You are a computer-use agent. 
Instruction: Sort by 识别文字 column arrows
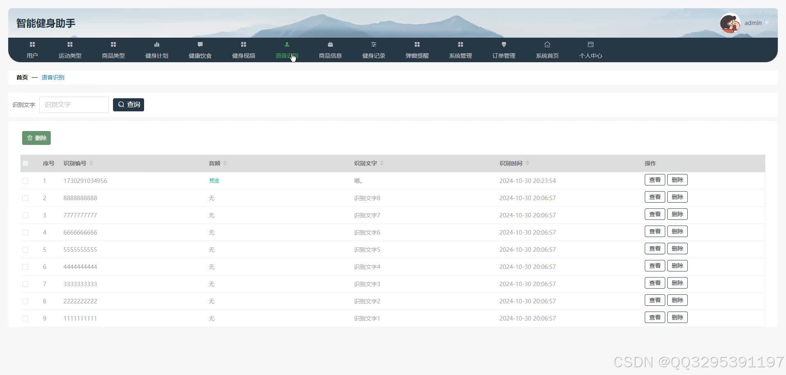click(x=382, y=163)
